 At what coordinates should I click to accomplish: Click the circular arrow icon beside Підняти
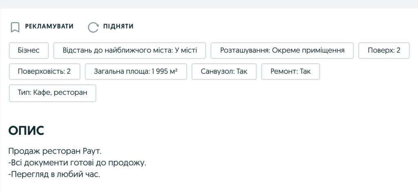pos(93,27)
